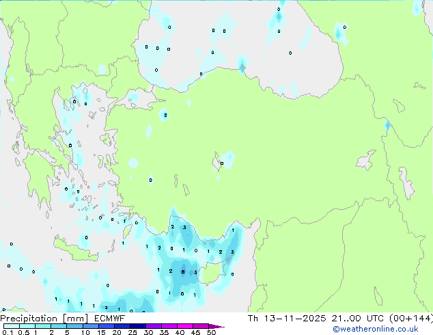Click the legend label "10"

(x=85, y=332)
